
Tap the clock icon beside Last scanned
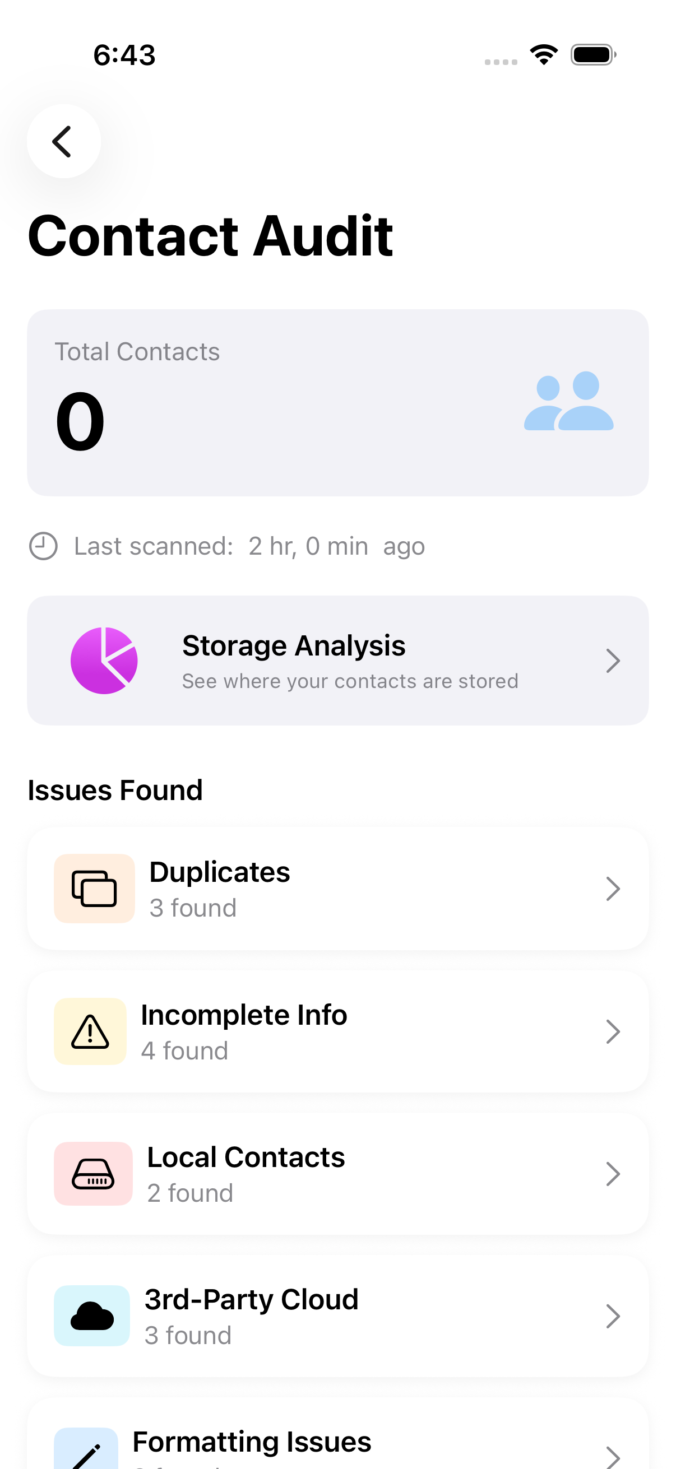(x=43, y=546)
